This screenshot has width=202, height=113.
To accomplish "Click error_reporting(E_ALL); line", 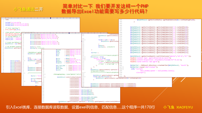I will point(13,30).
